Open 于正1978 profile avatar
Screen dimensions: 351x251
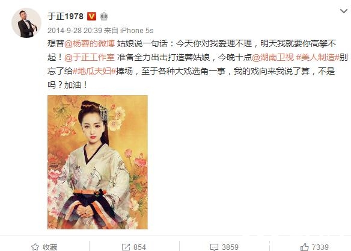coord(26,23)
